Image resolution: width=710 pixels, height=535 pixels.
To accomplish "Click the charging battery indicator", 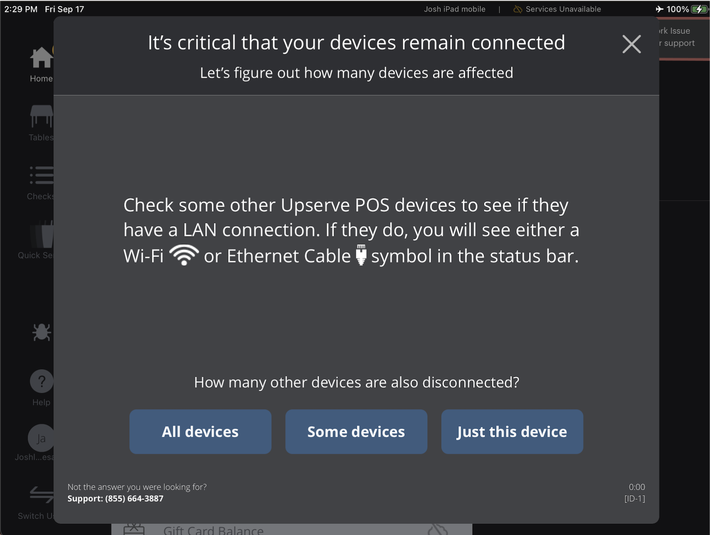I will click(x=699, y=9).
